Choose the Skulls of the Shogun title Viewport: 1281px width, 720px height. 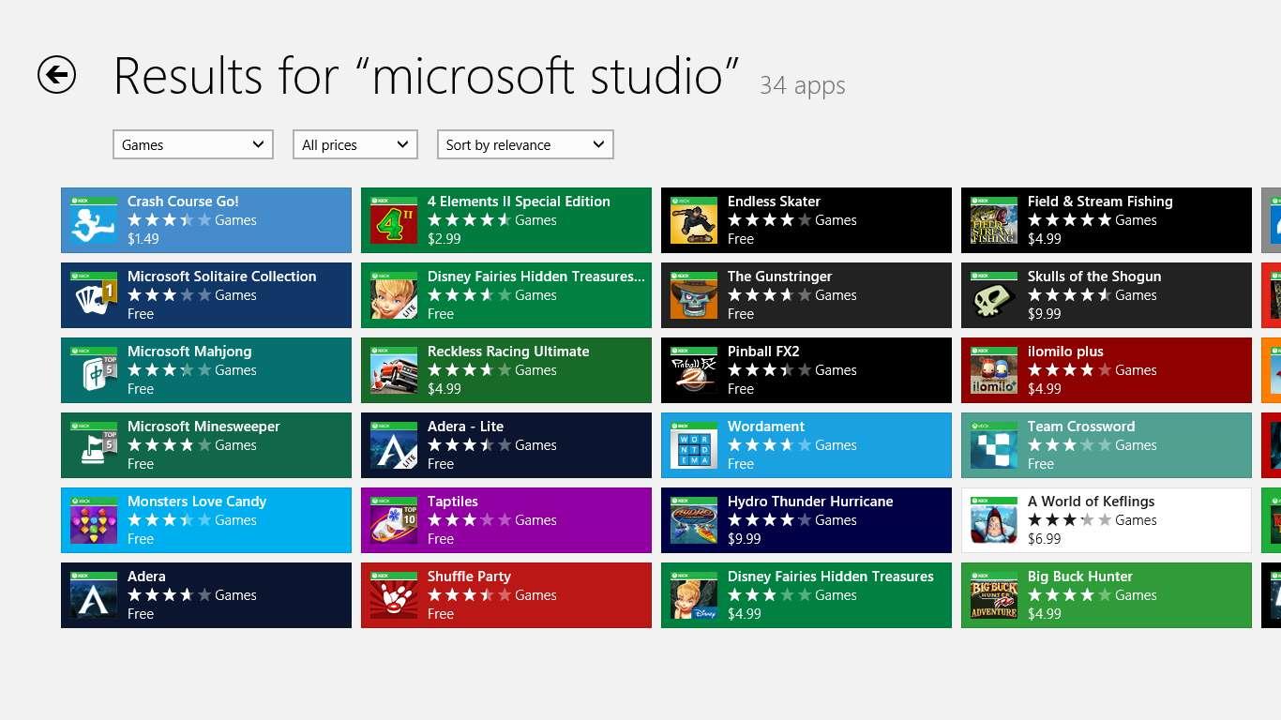point(1094,277)
